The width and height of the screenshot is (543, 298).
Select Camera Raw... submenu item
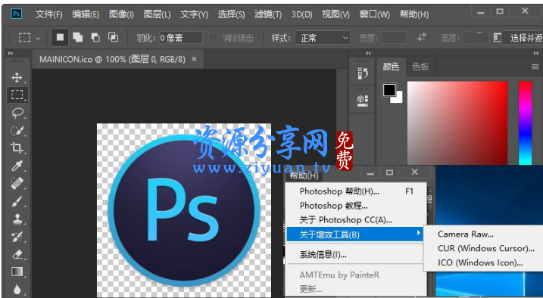[x=466, y=234]
